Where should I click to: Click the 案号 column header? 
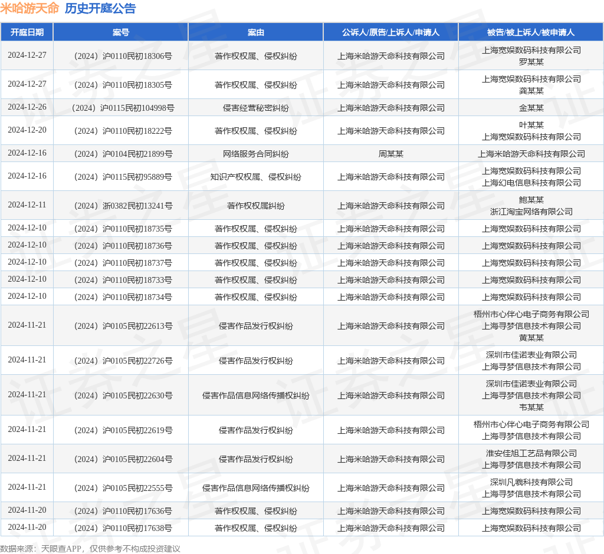[121, 32]
